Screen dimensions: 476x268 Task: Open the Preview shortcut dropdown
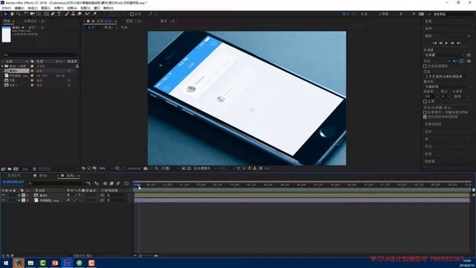click(x=445, y=55)
